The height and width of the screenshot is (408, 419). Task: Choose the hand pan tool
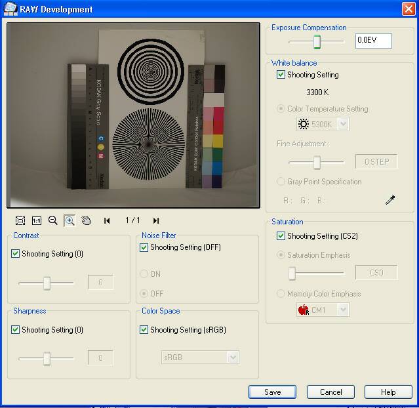click(x=86, y=221)
